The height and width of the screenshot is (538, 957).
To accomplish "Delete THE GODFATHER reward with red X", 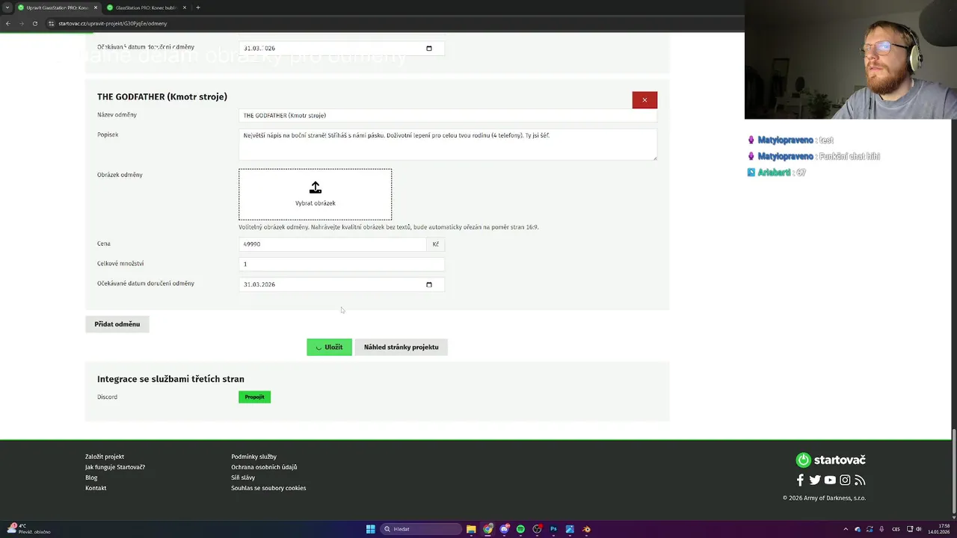I will point(644,100).
